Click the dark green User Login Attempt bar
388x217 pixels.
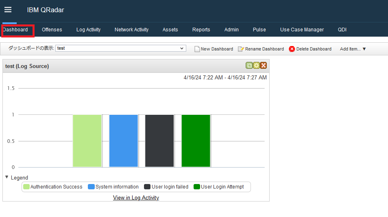pyautogui.click(x=196, y=141)
